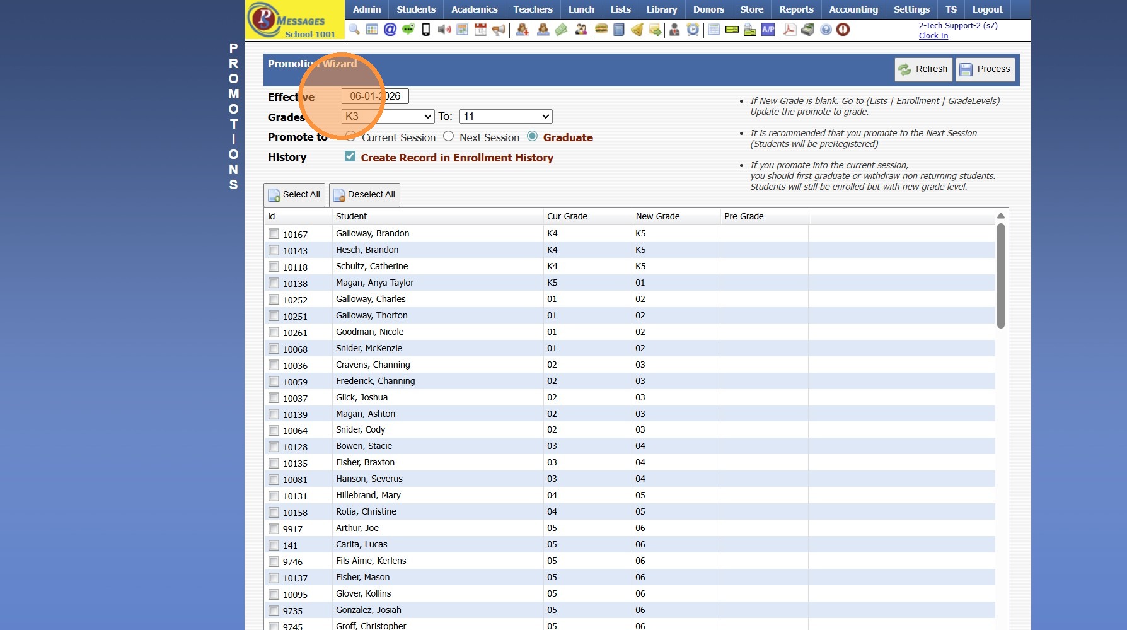Click the mobile phone toolbar icon

point(426,29)
